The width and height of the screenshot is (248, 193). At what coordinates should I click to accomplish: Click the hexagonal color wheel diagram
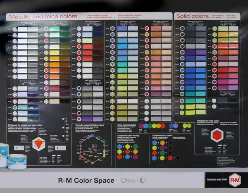(93, 149)
